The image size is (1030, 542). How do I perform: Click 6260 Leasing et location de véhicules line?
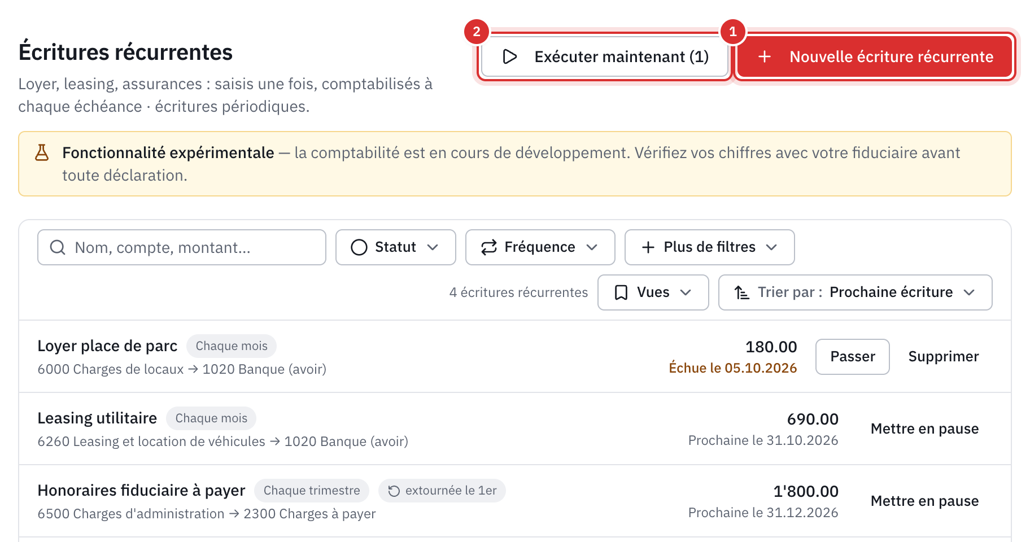pos(222,442)
